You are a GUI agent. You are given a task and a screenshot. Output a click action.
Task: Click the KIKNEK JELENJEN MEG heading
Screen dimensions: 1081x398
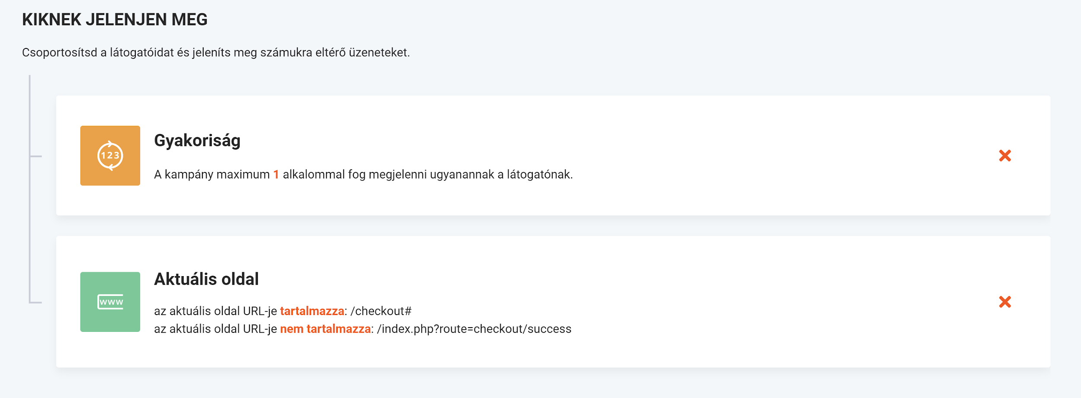(x=115, y=20)
